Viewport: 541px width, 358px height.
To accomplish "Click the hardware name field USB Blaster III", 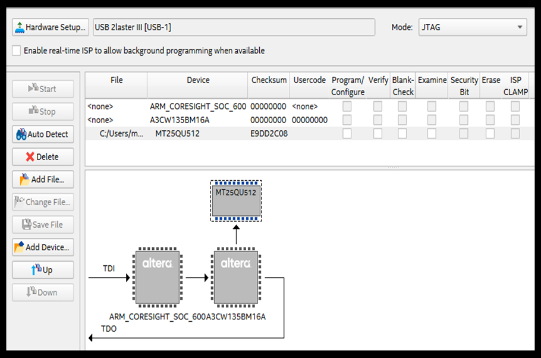I will coord(234,27).
